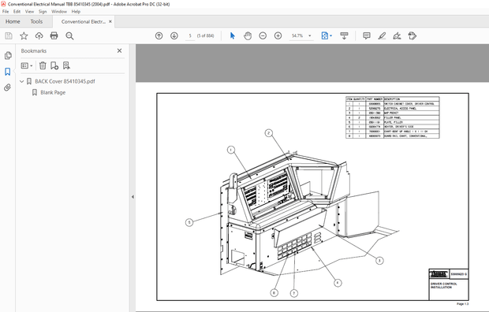Screen dimensions: 489x312
Task: Click the New bookmark icon
Action: tap(54, 65)
